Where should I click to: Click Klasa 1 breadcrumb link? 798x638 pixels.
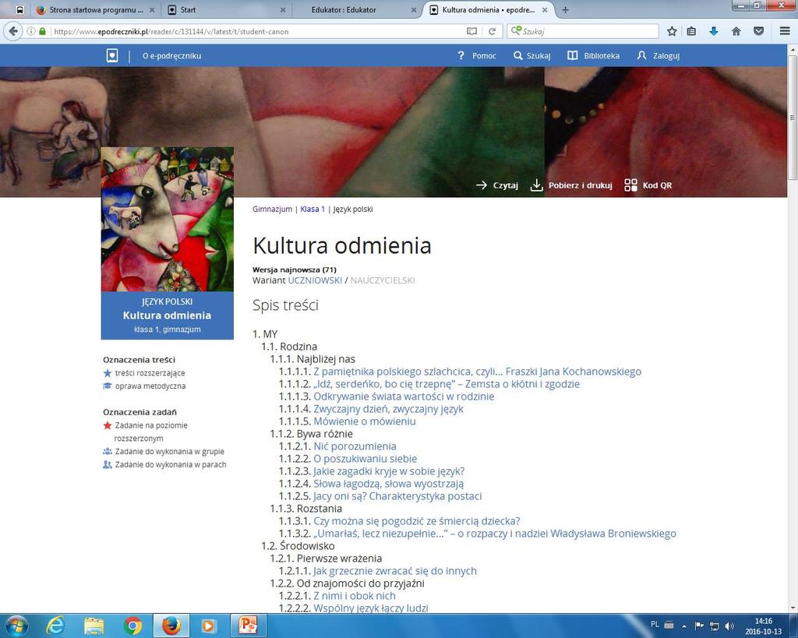click(x=312, y=209)
